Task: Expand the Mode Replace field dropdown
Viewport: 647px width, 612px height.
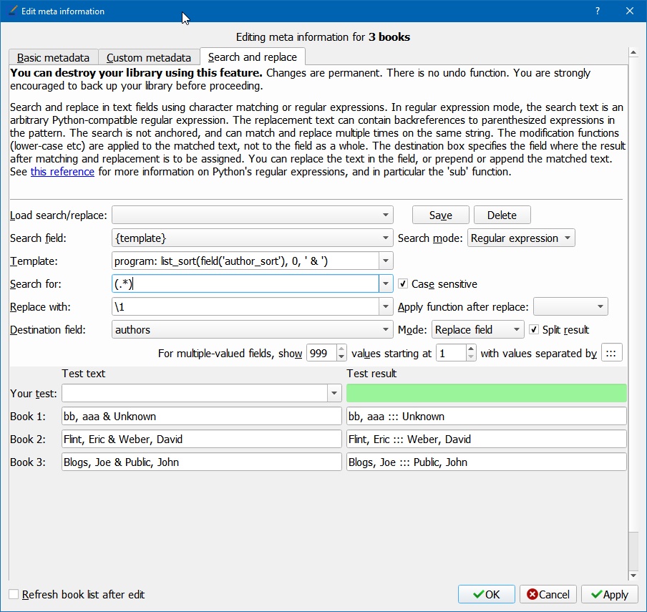Action: [478, 330]
